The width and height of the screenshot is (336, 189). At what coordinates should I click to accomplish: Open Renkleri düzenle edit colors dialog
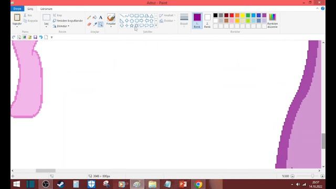[x=272, y=20]
